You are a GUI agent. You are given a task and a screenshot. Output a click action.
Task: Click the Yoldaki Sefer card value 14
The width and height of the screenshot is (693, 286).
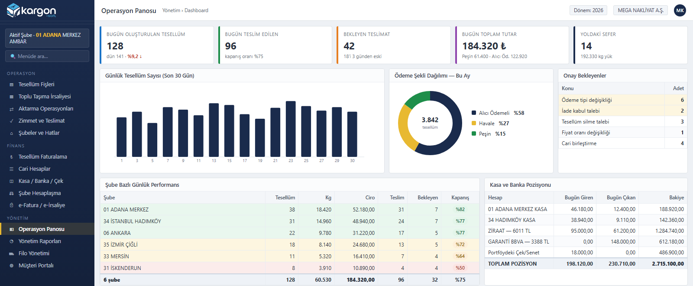(586, 46)
